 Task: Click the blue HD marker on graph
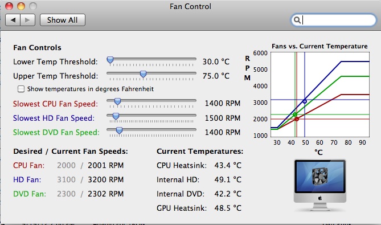[305, 101]
